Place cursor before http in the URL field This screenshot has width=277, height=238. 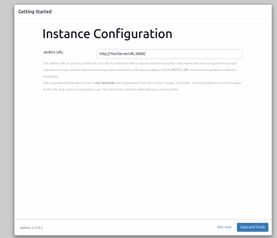100,54
